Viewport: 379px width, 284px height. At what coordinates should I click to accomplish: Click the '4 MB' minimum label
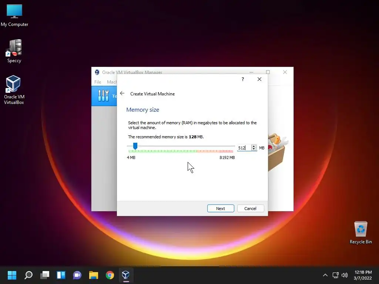click(x=131, y=158)
